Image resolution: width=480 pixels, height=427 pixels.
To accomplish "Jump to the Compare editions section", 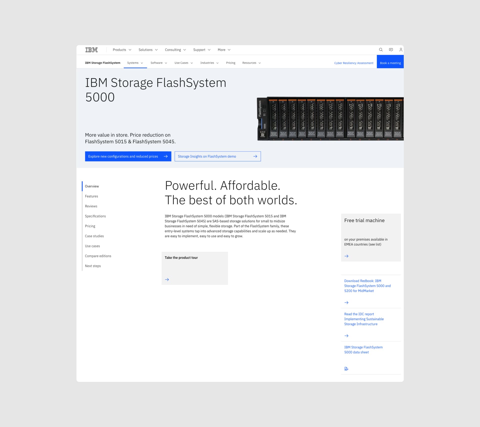I will pos(98,256).
